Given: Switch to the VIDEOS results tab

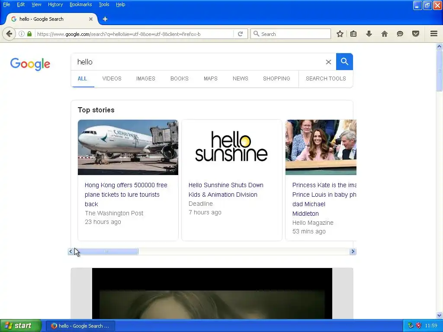Looking at the screenshot, I should click(112, 79).
